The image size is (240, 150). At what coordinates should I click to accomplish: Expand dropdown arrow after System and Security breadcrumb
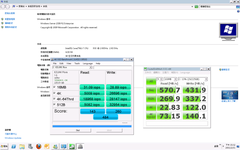tap(41, 6)
